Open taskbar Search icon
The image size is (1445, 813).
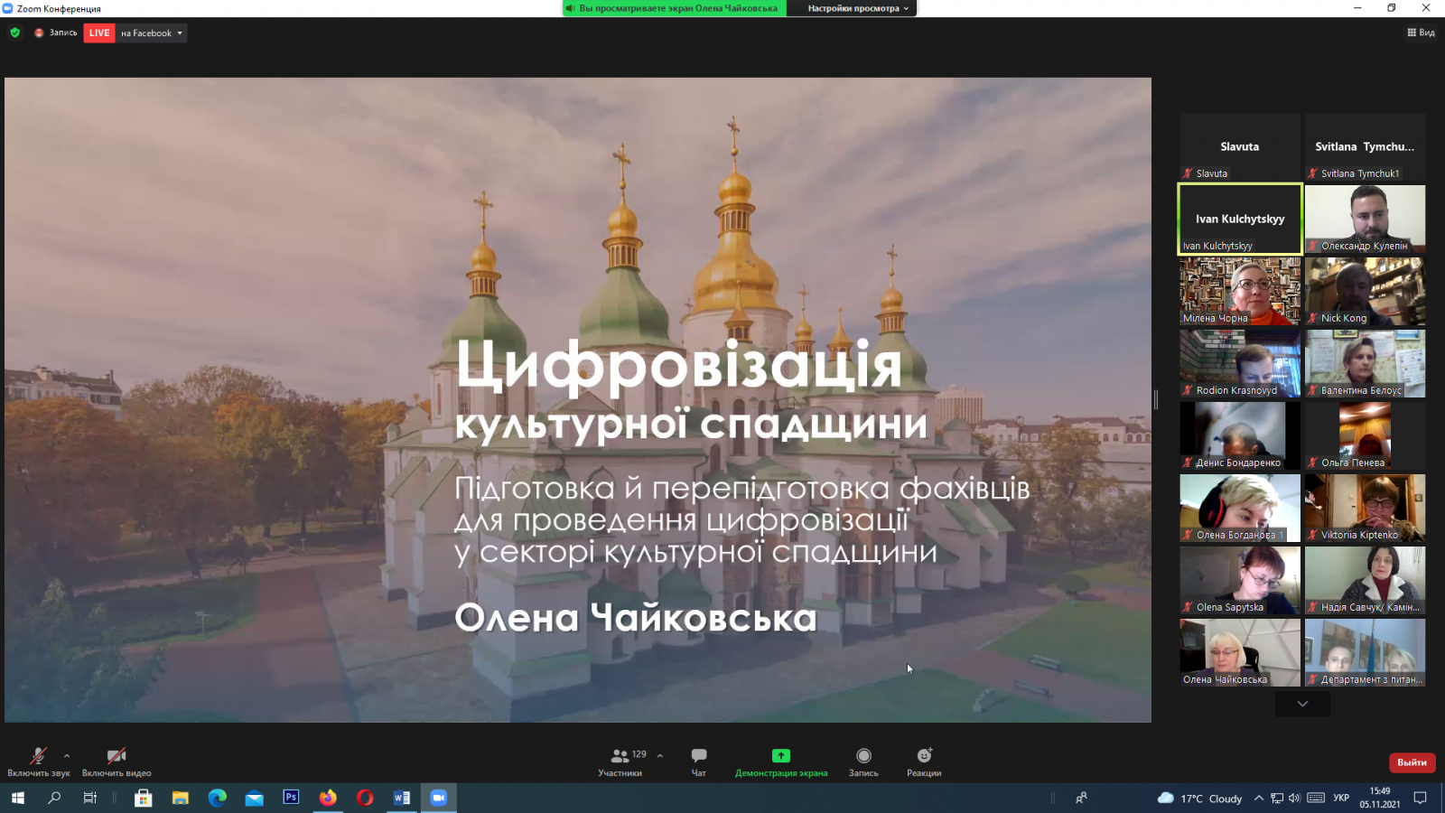[54, 798]
